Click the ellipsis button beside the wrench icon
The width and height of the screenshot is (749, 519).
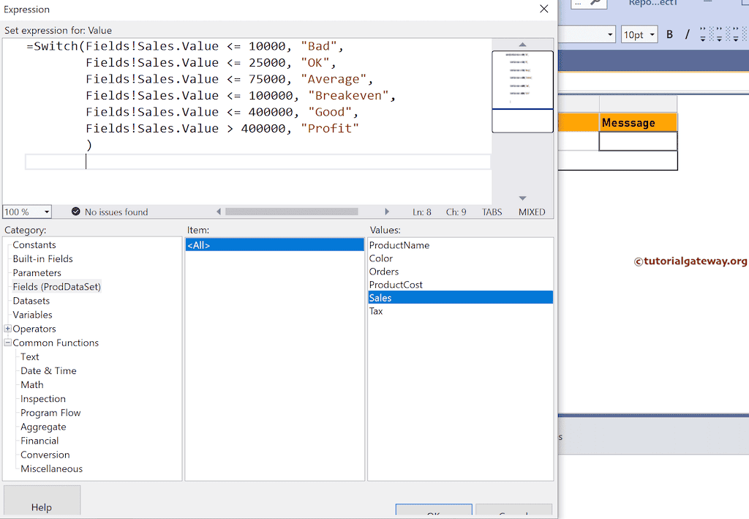(576, 4)
